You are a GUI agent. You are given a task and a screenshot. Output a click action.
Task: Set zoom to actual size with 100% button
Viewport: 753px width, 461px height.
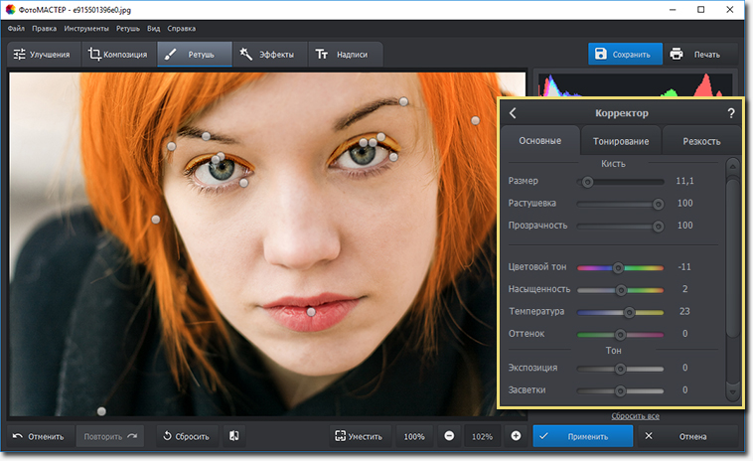(x=414, y=436)
